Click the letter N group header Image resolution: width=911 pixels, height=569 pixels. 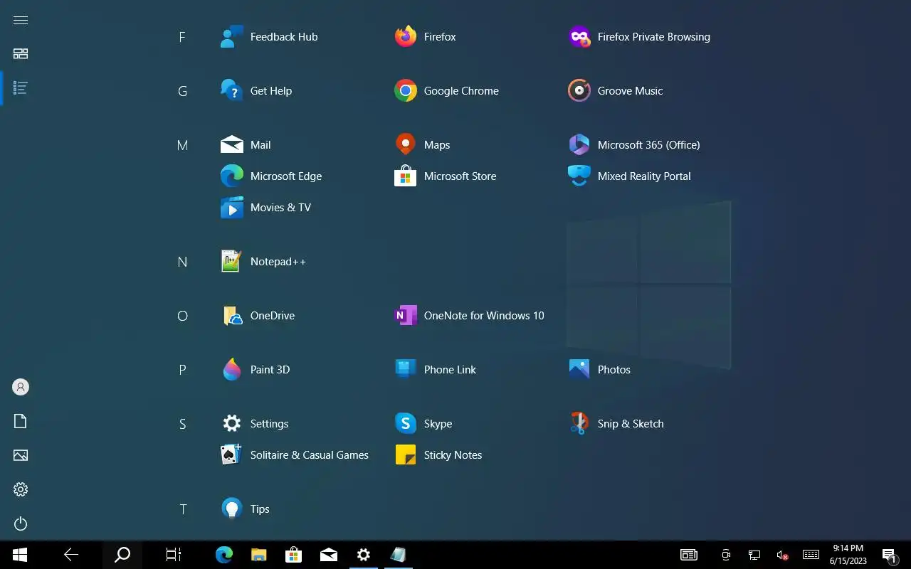point(182,262)
